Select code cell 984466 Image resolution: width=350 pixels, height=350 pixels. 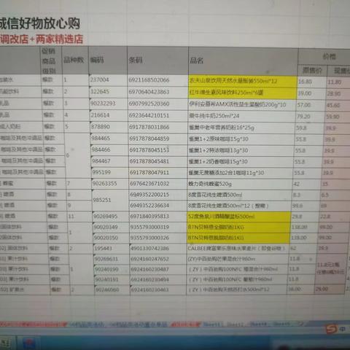tap(109, 149)
